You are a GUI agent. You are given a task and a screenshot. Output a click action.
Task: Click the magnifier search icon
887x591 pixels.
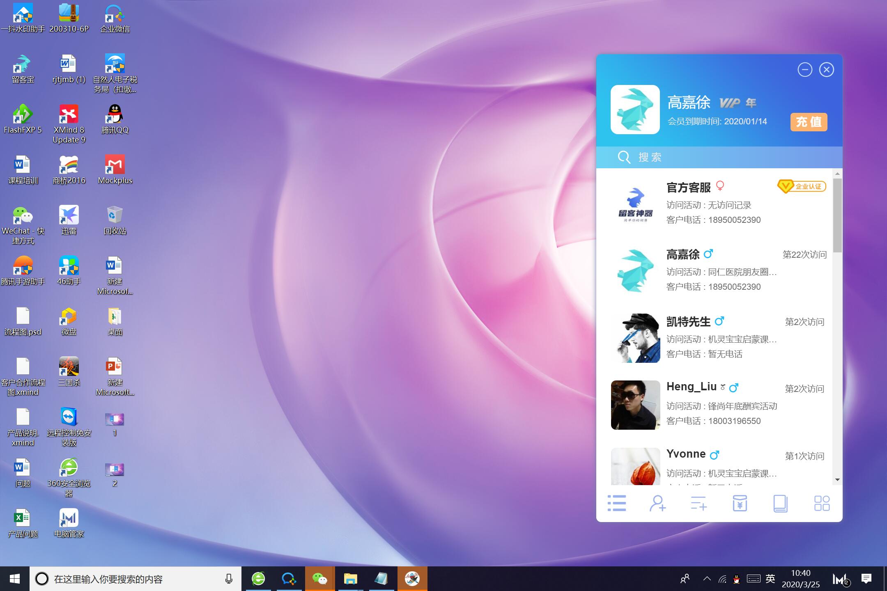624,157
